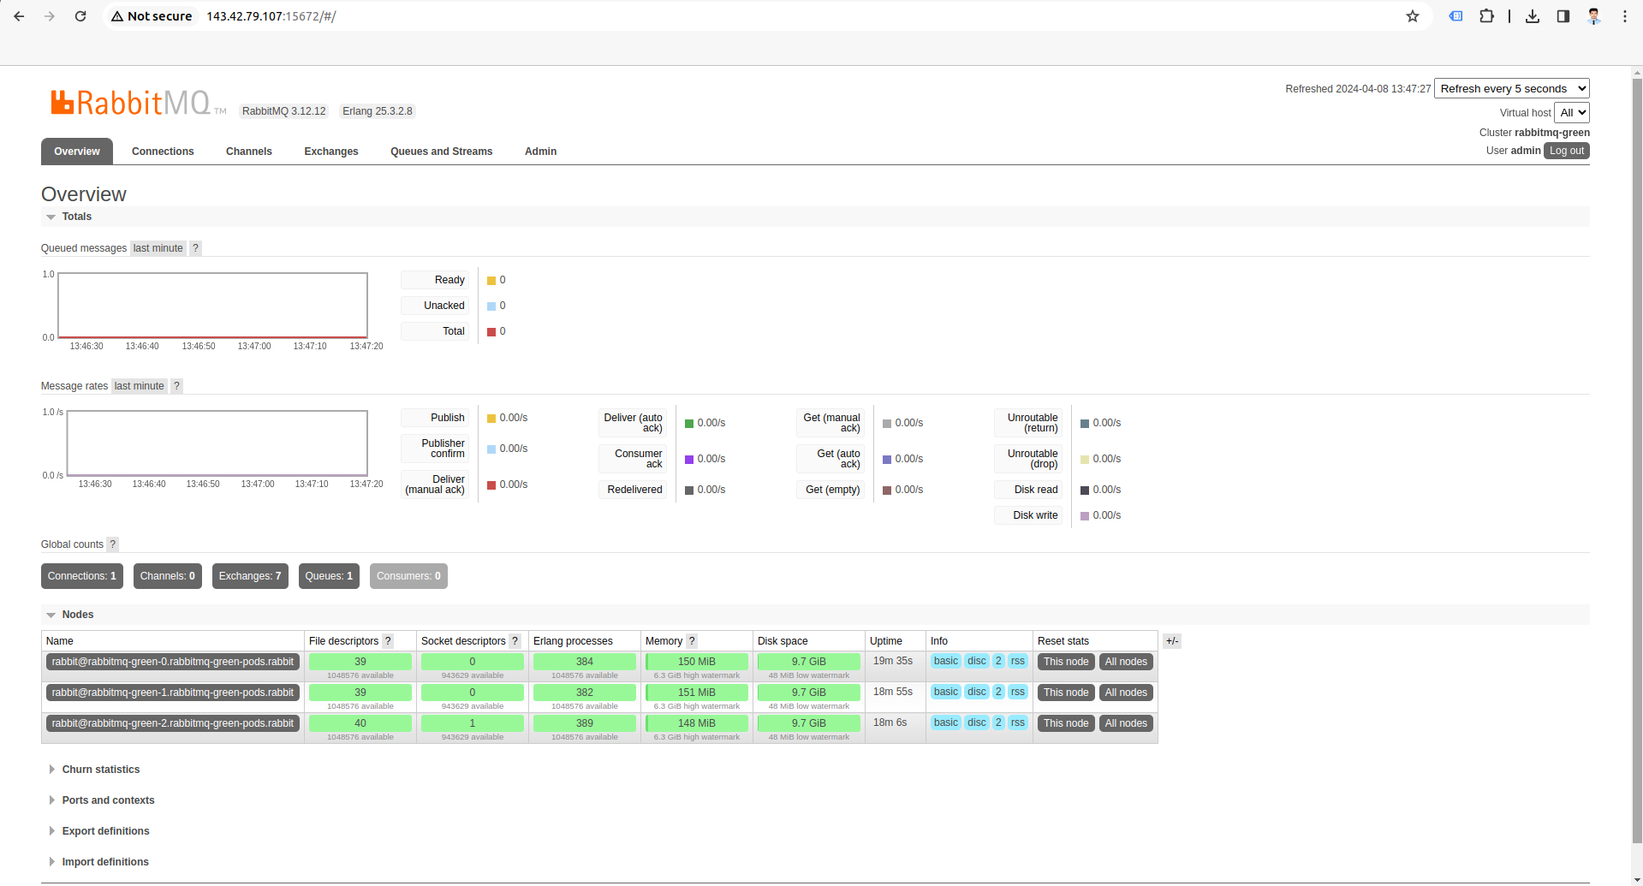1643x886 pixels.
Task: Open the rabbitmq-green-0 node link
Action: tap(172, 662)
